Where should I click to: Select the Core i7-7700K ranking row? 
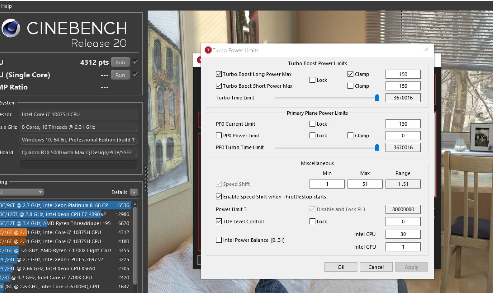(x=65, y=277)
